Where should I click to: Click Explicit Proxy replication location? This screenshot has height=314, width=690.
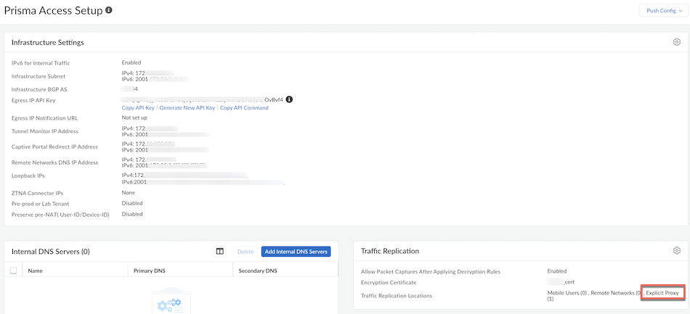(662, 292)
